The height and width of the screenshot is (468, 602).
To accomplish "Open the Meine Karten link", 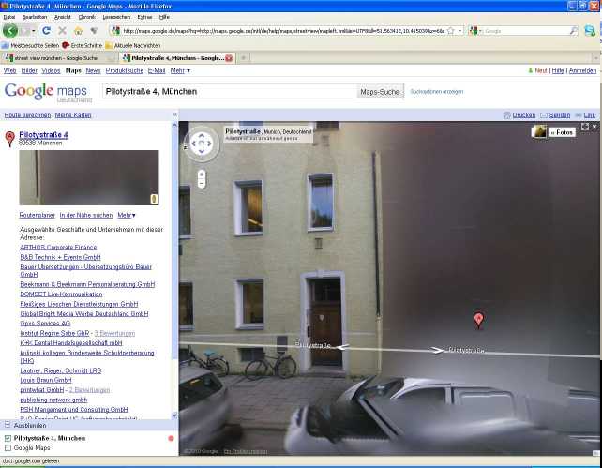I will coord(73,115).
